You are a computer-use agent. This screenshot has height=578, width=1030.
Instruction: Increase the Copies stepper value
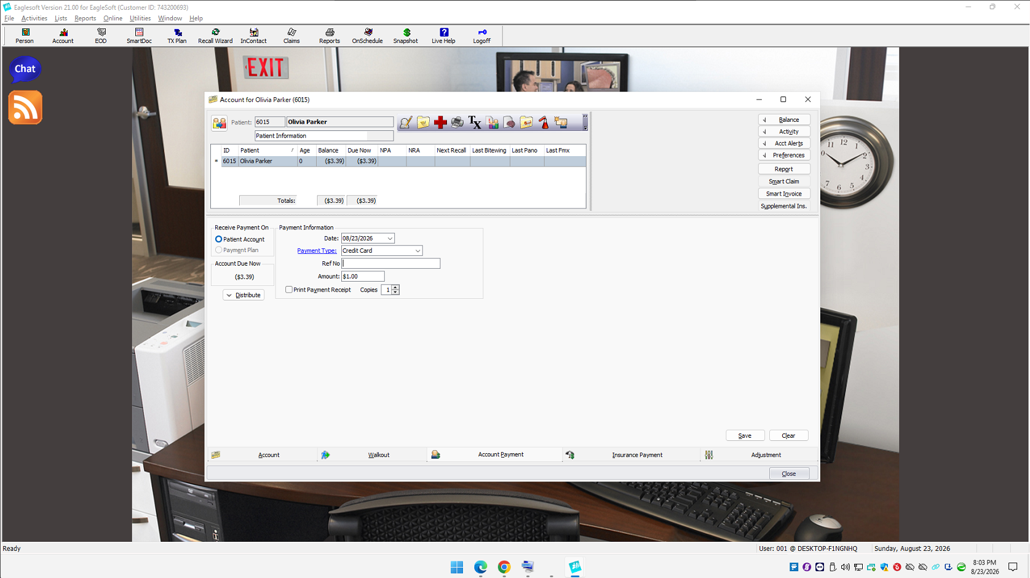(395, 287)
